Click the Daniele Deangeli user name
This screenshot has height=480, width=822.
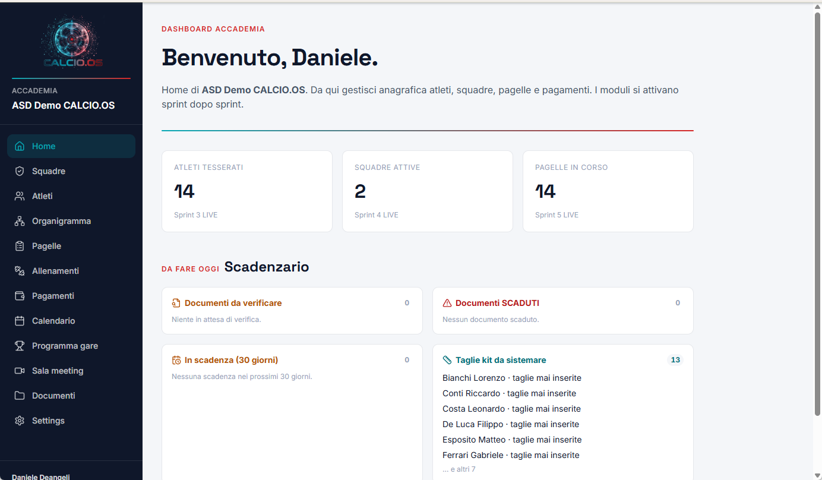(x=42, y=476)
